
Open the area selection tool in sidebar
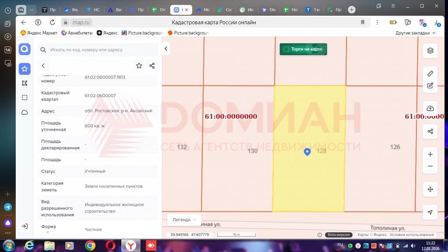[24, 98]
